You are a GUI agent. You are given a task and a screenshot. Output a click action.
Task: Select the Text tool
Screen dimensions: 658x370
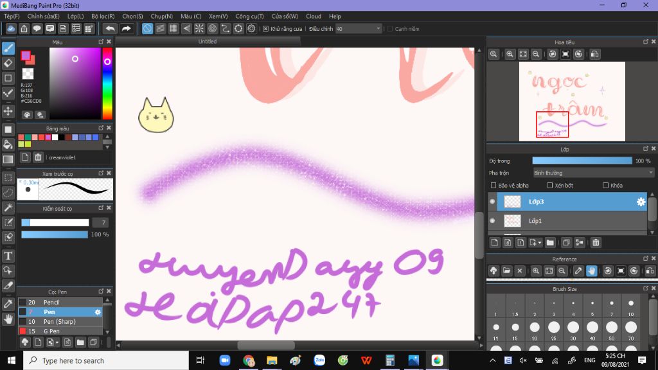8,256
